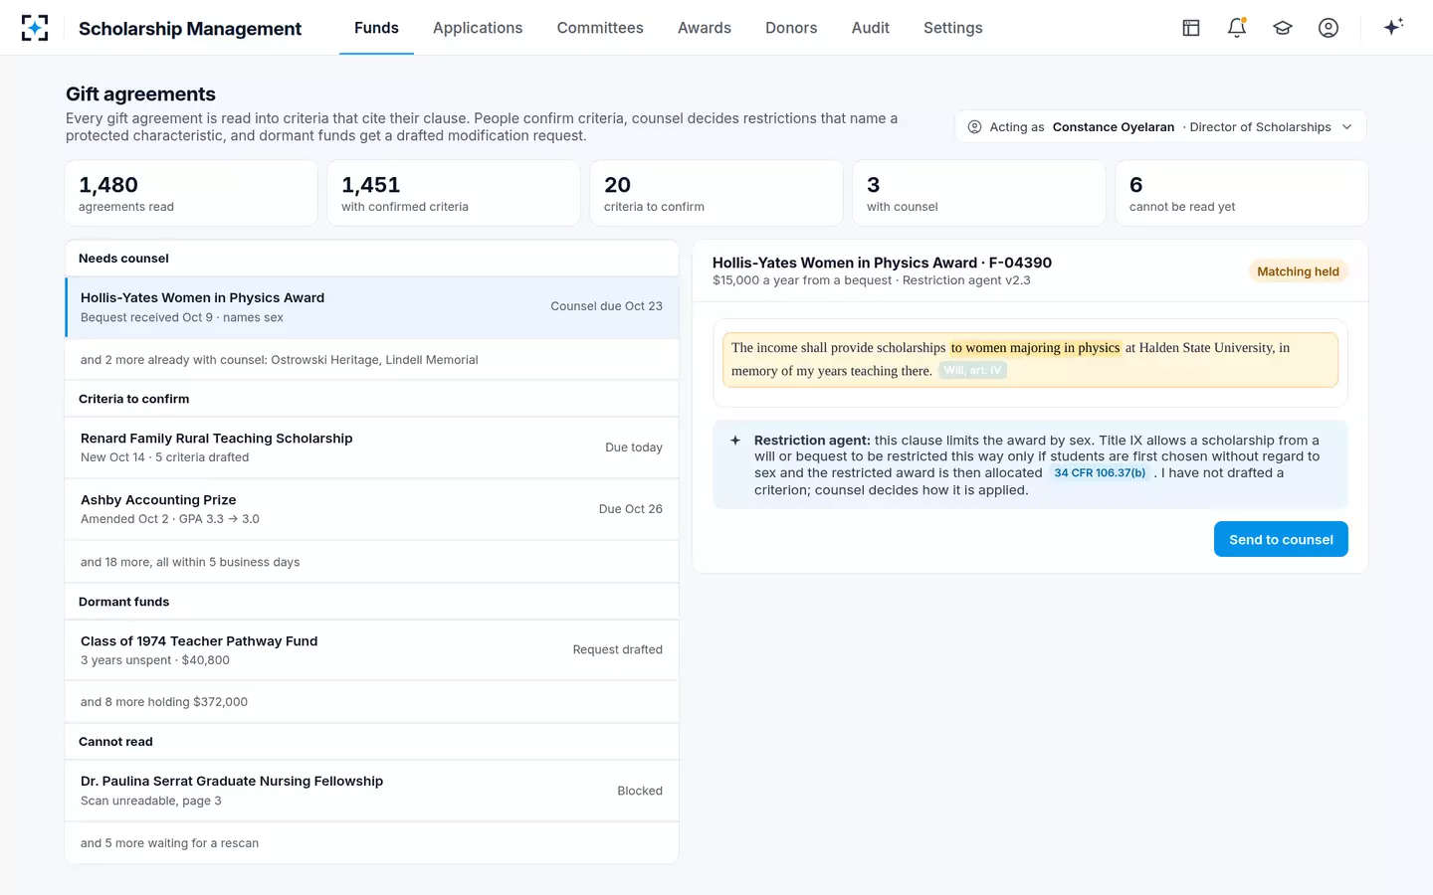
Task: Open the 6 cannot be read yet card
Action: point(1242,193)
